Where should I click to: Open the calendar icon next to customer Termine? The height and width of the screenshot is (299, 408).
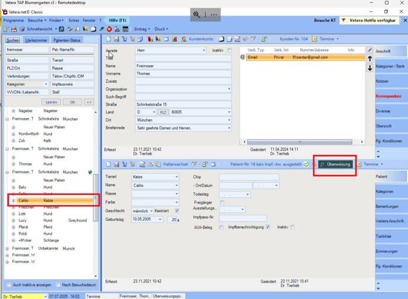[314, 39]
